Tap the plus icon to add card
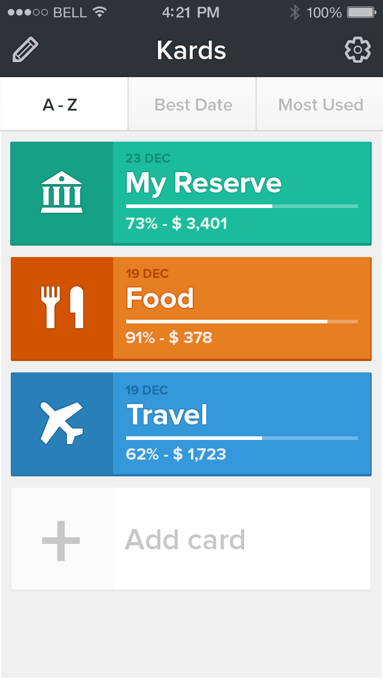This screenshot has width=383, height=679. point(61,540)
